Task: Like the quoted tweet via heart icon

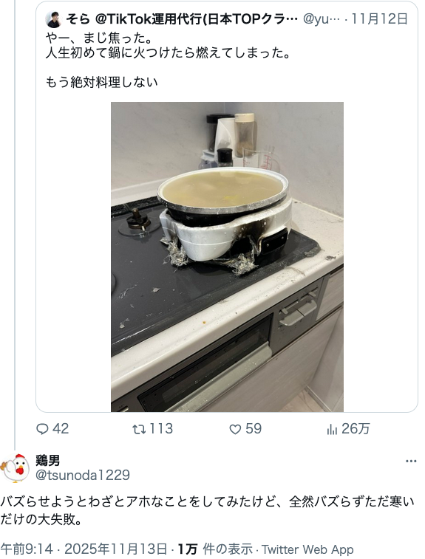Action: [x=235, y=429]
